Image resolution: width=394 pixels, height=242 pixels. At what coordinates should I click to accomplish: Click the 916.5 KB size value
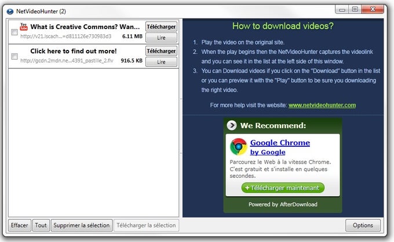[x=132, y=60]
